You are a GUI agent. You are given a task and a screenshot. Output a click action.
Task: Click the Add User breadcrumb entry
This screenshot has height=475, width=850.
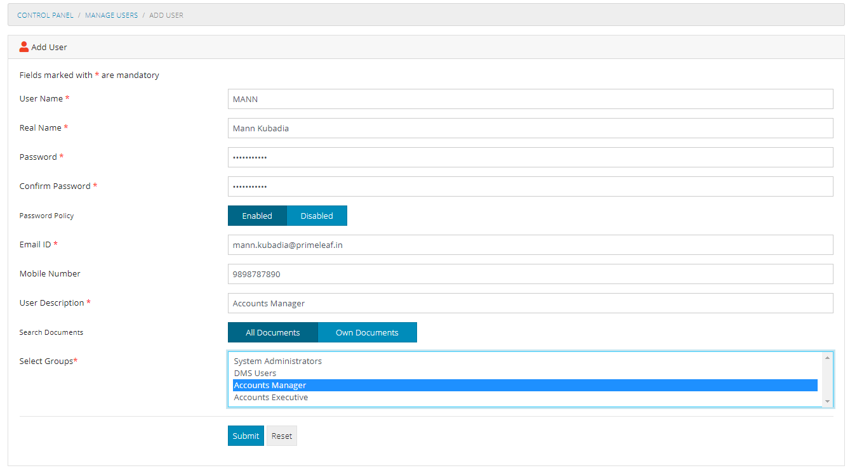(x=166, y=15)
